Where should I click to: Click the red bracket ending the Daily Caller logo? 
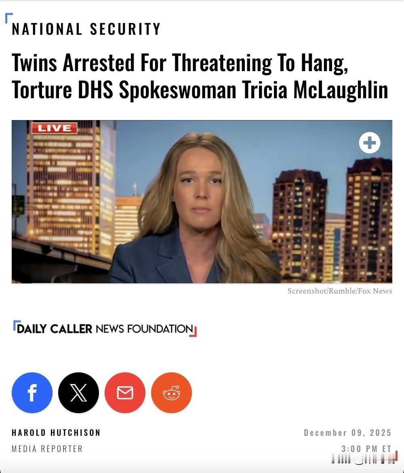[193, 332]
